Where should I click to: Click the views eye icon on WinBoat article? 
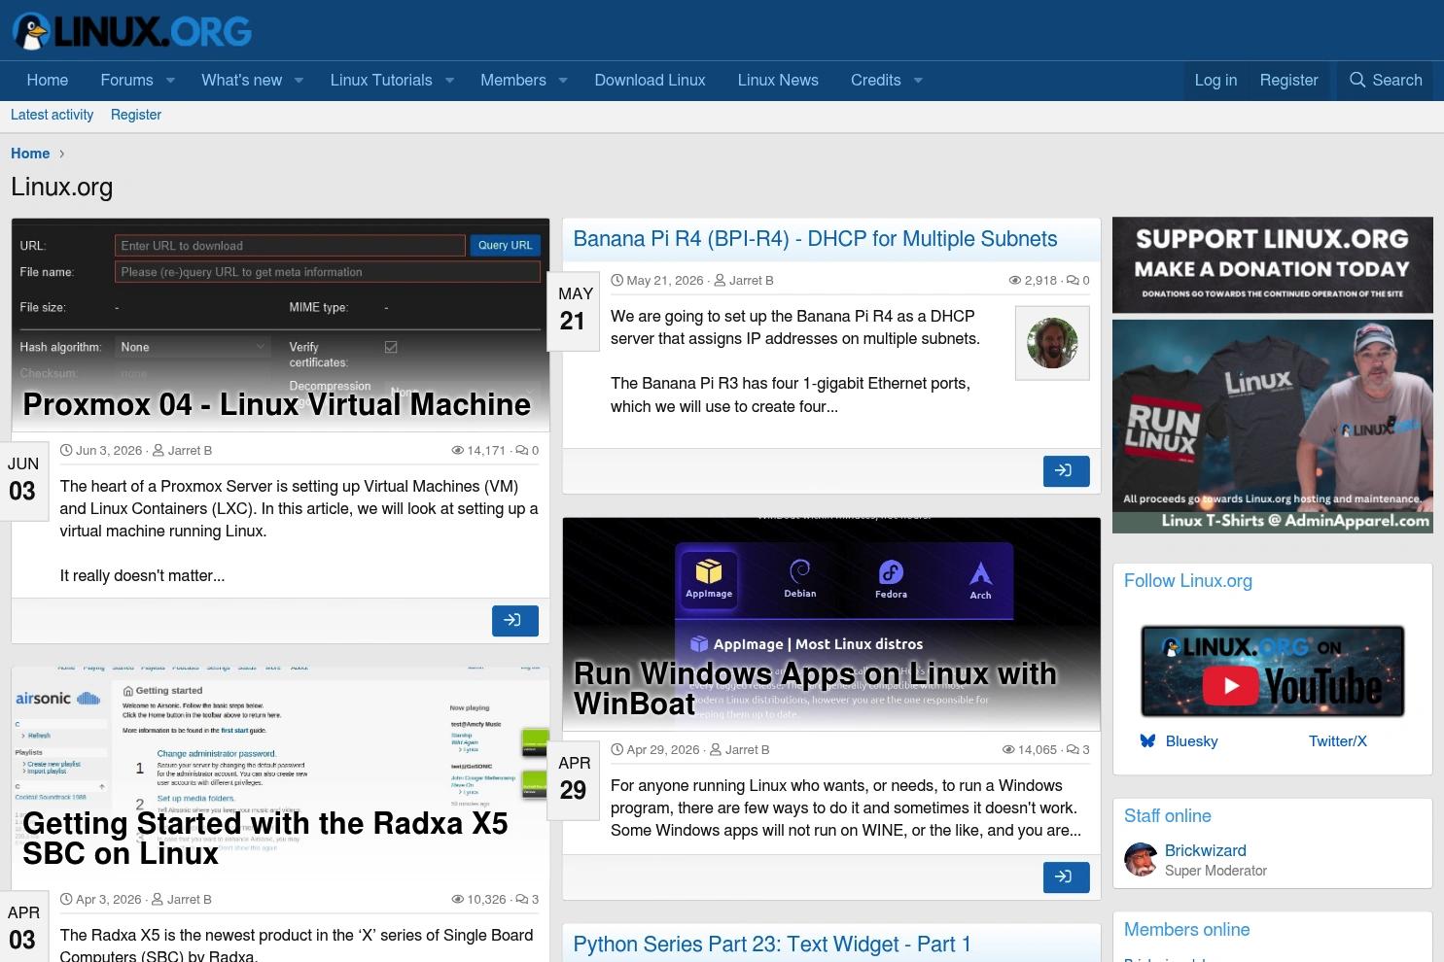1008,750
